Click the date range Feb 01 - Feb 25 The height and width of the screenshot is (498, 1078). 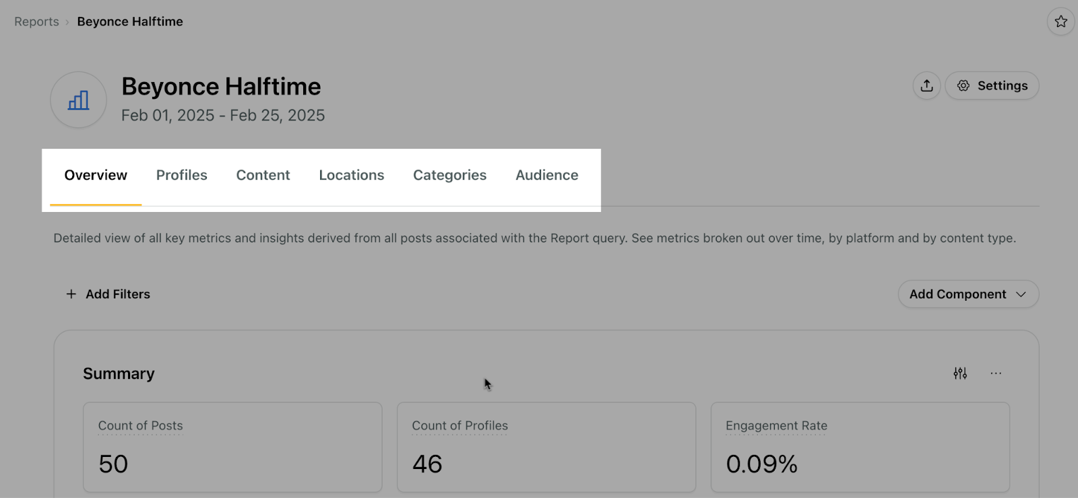pyautogui.click(x=223, y=116)
